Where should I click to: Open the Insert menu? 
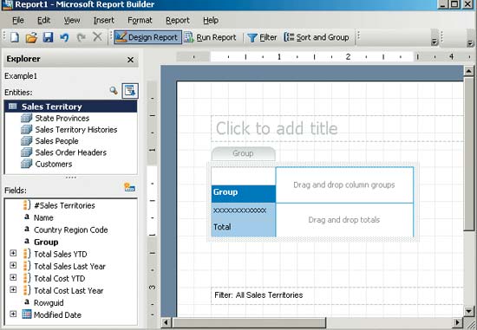tap(104, 21)
